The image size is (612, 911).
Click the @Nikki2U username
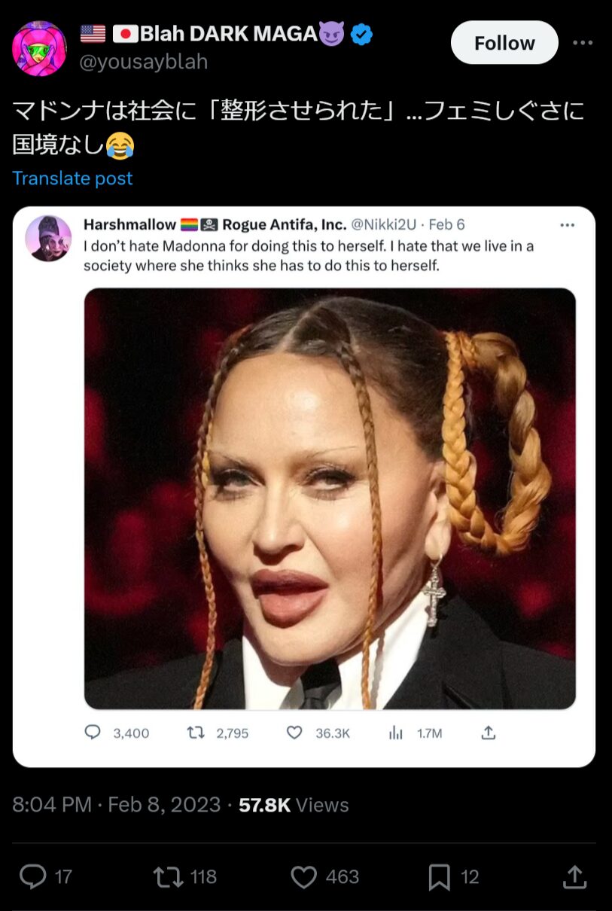pos(382,225)
